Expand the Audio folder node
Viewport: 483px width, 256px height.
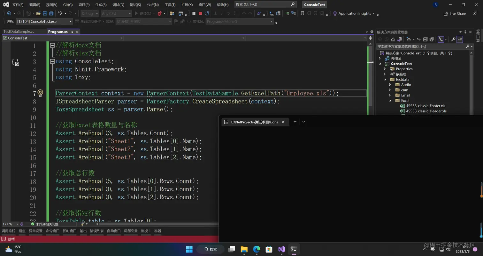[x=390, y=85]
